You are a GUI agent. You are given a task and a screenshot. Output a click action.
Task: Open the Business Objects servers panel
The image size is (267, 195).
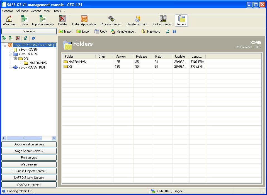coord(29,171)
